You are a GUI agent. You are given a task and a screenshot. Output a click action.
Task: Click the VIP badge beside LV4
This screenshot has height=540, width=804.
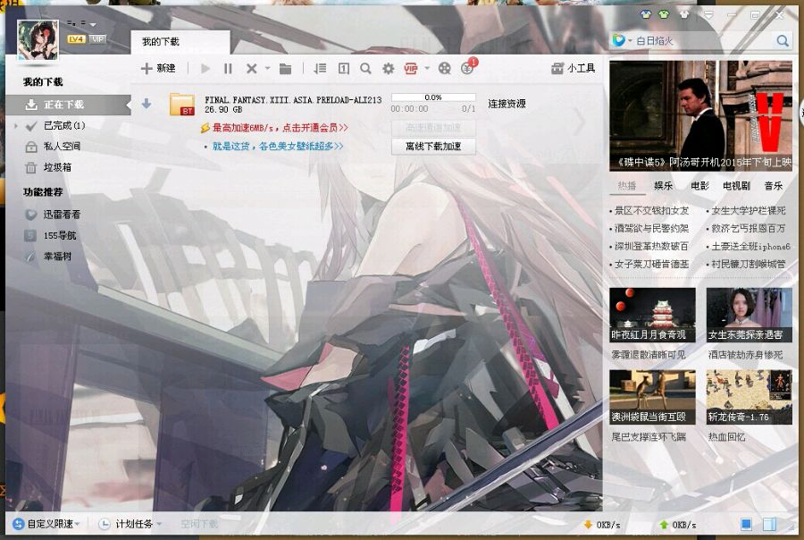(x=97, y=39)
